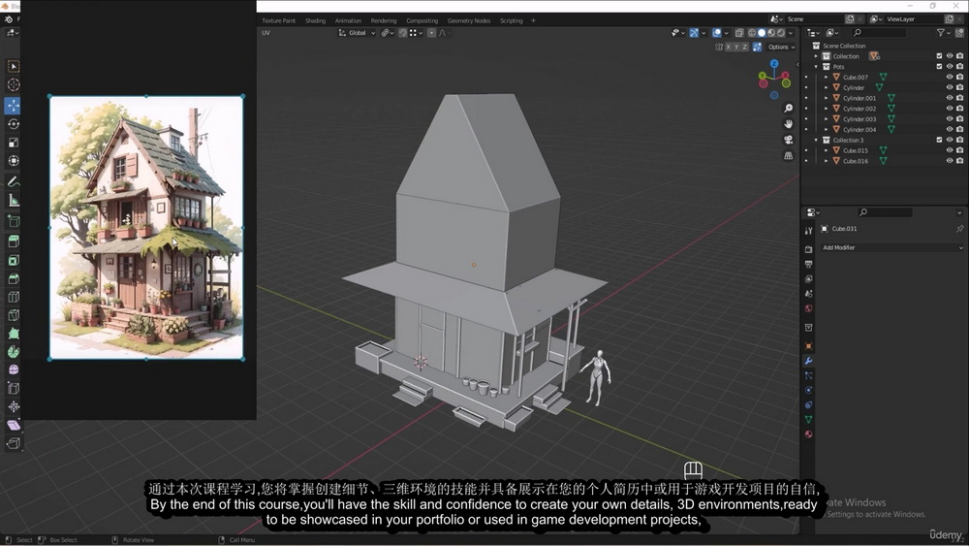Toggle X-ray mode in viewport header

tap(739, 33)
